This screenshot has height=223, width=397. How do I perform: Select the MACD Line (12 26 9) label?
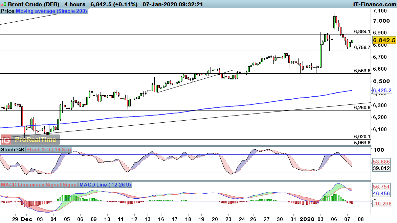pyautogui.click(x=105, y=185)
